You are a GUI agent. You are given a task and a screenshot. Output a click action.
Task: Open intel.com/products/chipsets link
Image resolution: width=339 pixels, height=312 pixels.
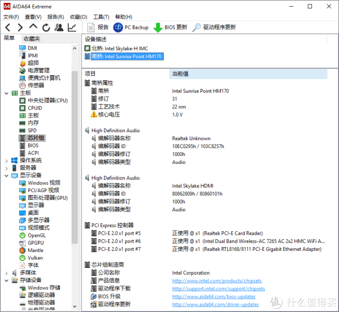click(x=217, y=281)
